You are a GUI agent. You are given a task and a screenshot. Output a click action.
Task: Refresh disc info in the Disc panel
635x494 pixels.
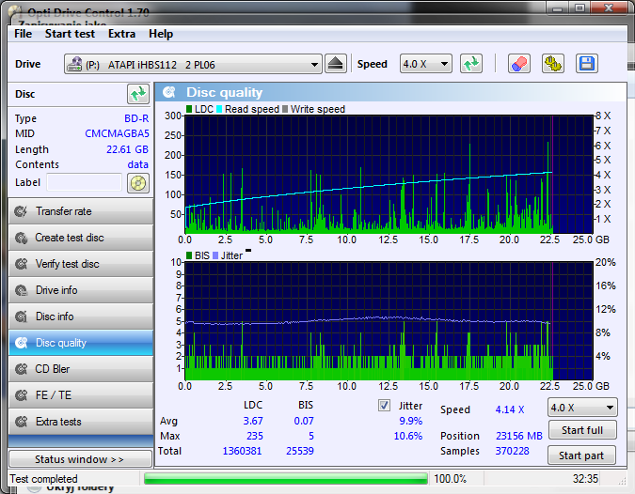pos(138,94)
